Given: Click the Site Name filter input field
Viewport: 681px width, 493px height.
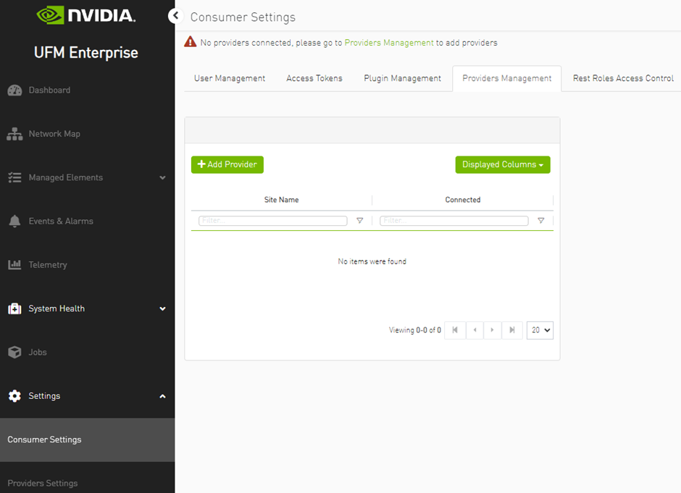Looking at the screenshot, I should click(272, 220).
